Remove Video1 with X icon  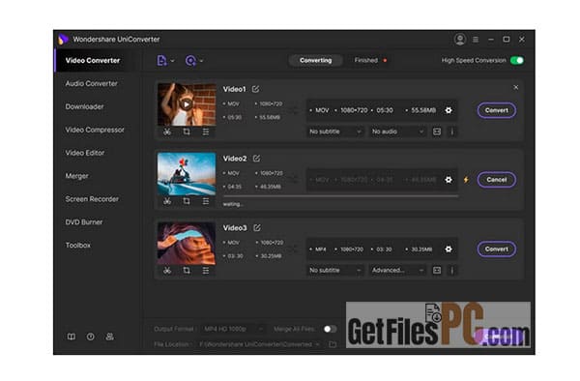tap(515, 87)
